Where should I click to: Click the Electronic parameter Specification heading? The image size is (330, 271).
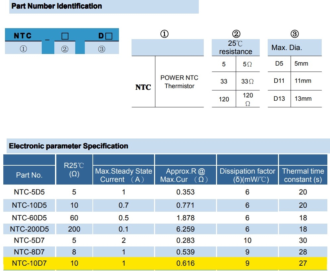click(69, 146)
